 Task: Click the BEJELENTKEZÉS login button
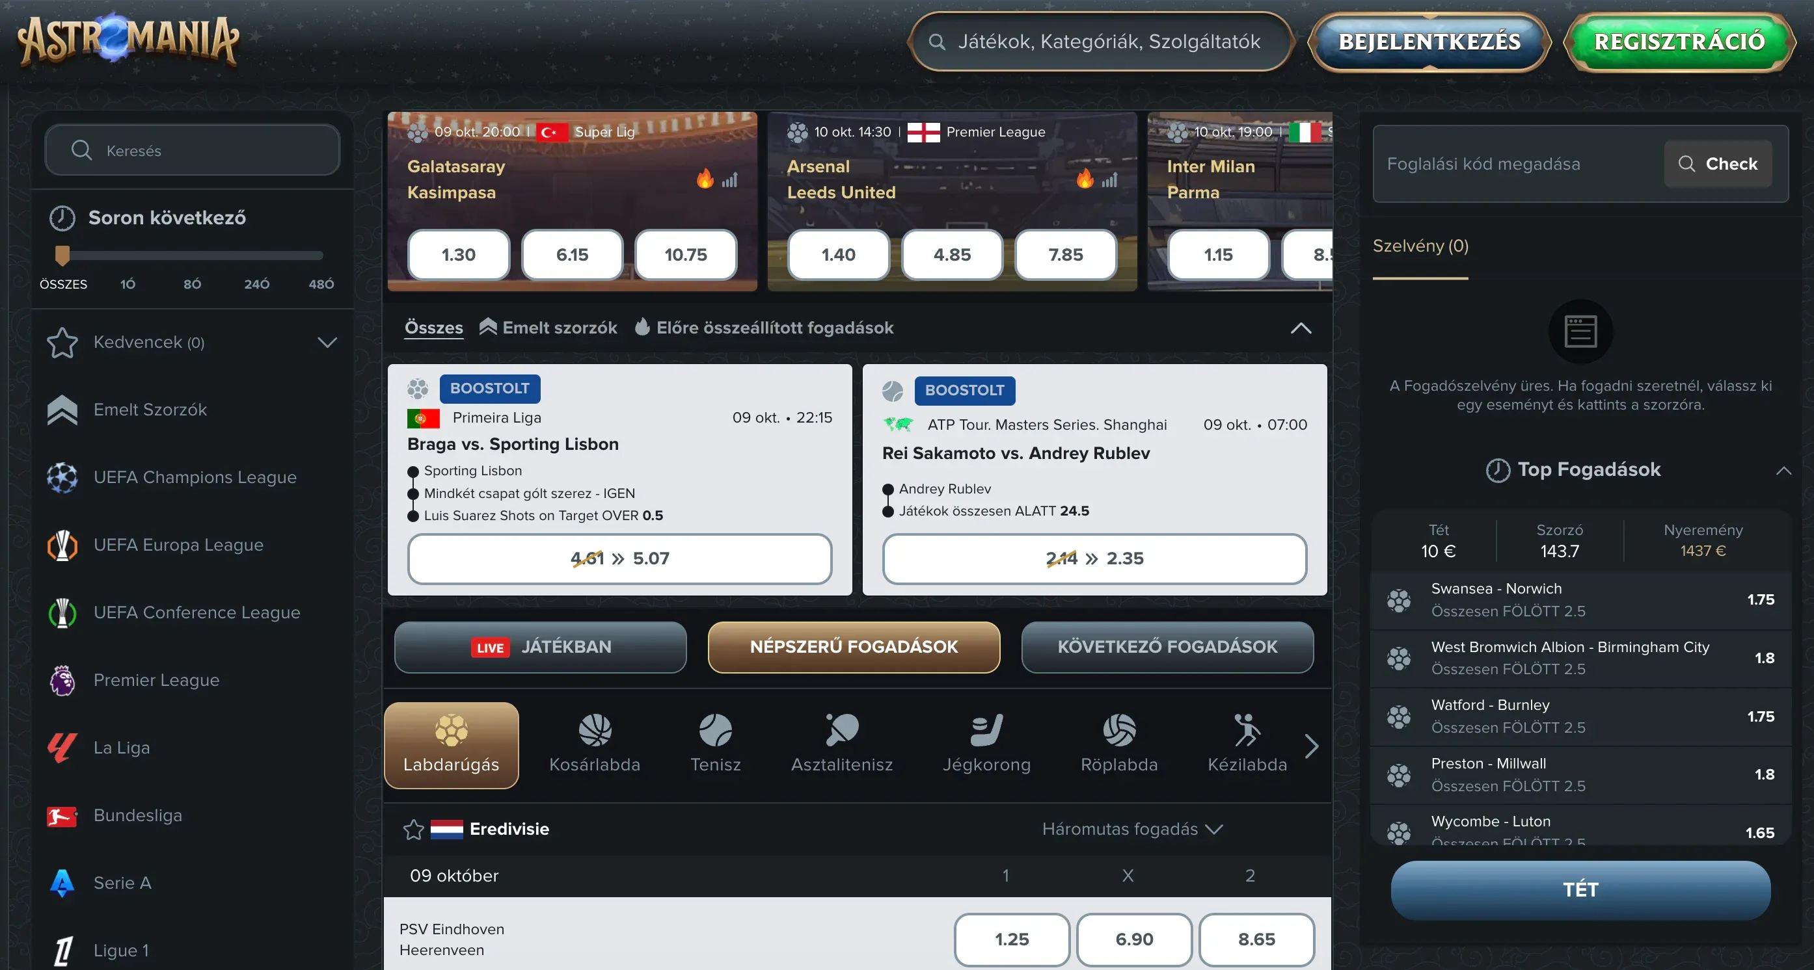1429,42
